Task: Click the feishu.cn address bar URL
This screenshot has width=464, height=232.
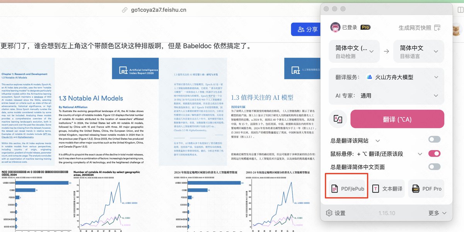Action: click(x=159, y=10)
